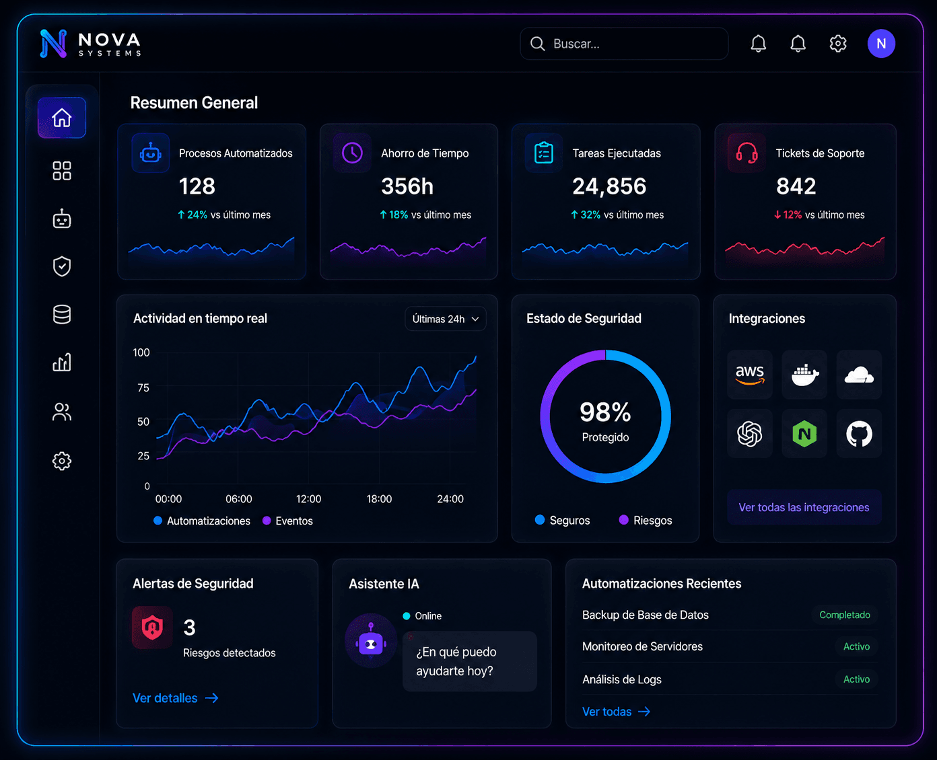Open the Docker integration tile
937x760 pixels.
coord(804,375)
